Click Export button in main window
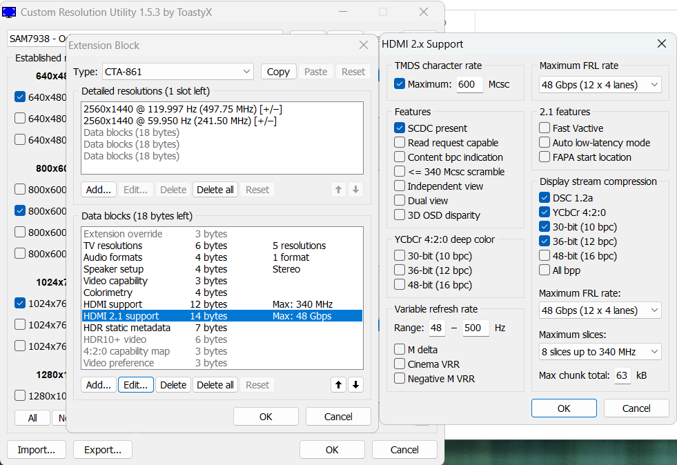 tap(103, 449)
